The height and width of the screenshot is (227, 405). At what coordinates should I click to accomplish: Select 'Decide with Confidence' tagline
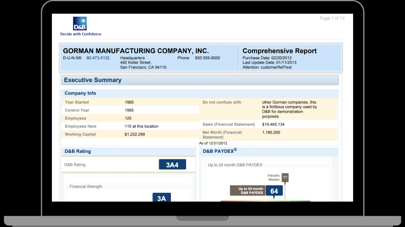pyautogui.click(x=81, y=34)
